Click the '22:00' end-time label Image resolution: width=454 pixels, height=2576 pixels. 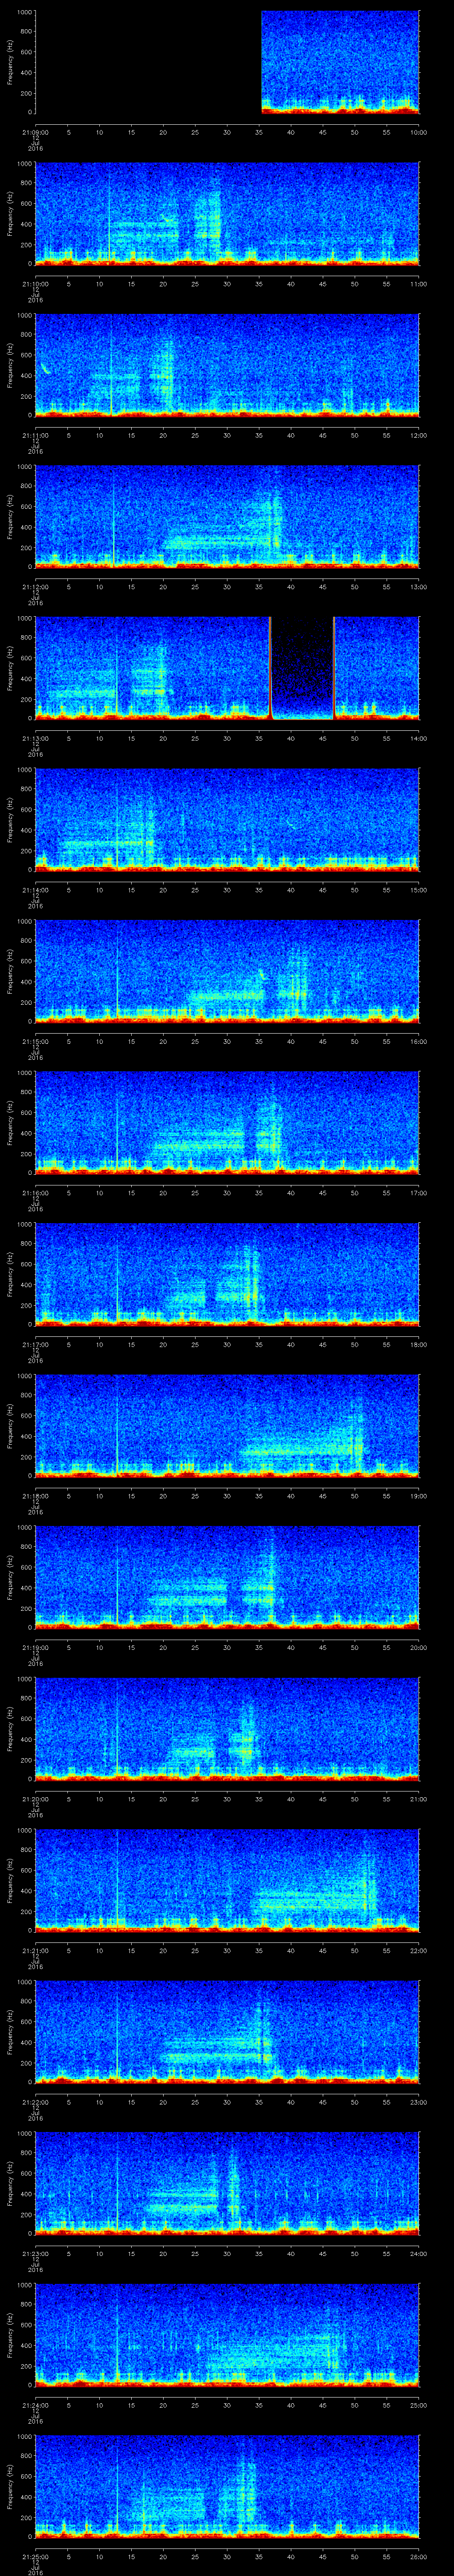pos(418,1950)
